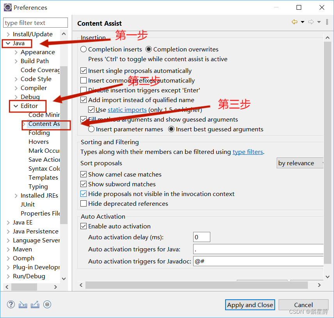334x318 pixels.
Task: Select Mark Occurrences in preferences tree
Action: coord(44,150)
